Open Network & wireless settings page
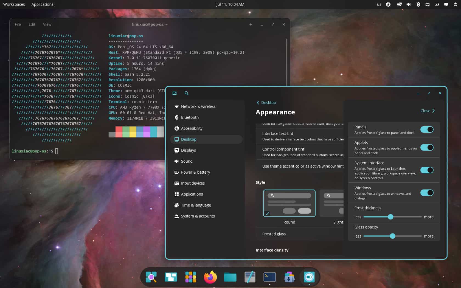This screenshot has height=288, width=461. tap(206, 106)
